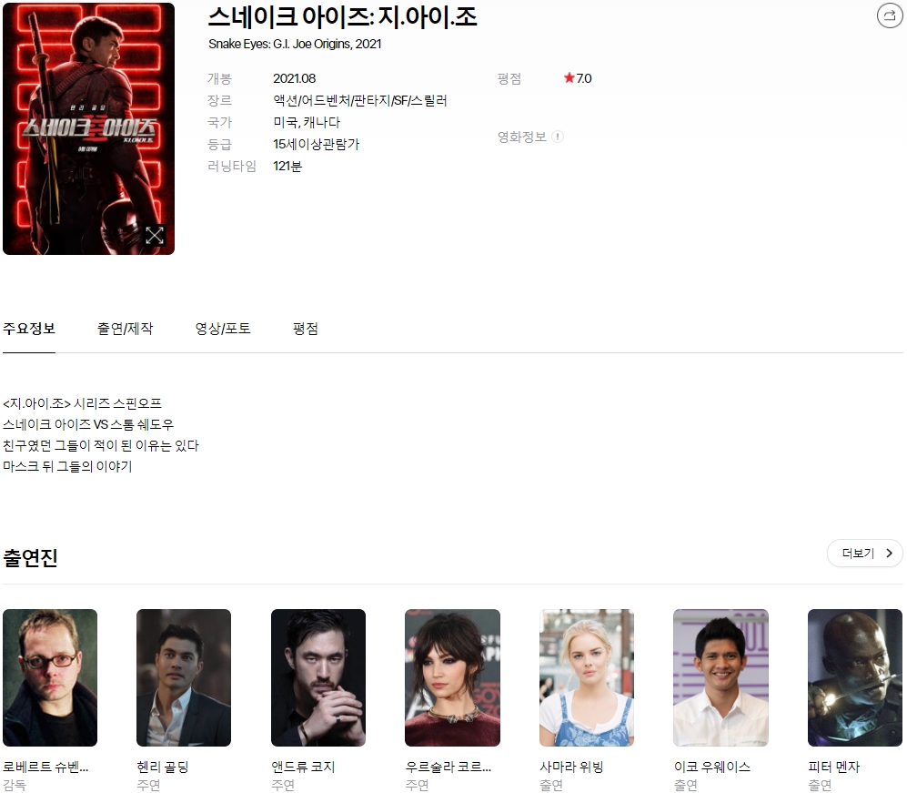This screenshot has width=907, height=793.
Task: Select the 영상/포토 tab
Action: click(x=223, y=329)
